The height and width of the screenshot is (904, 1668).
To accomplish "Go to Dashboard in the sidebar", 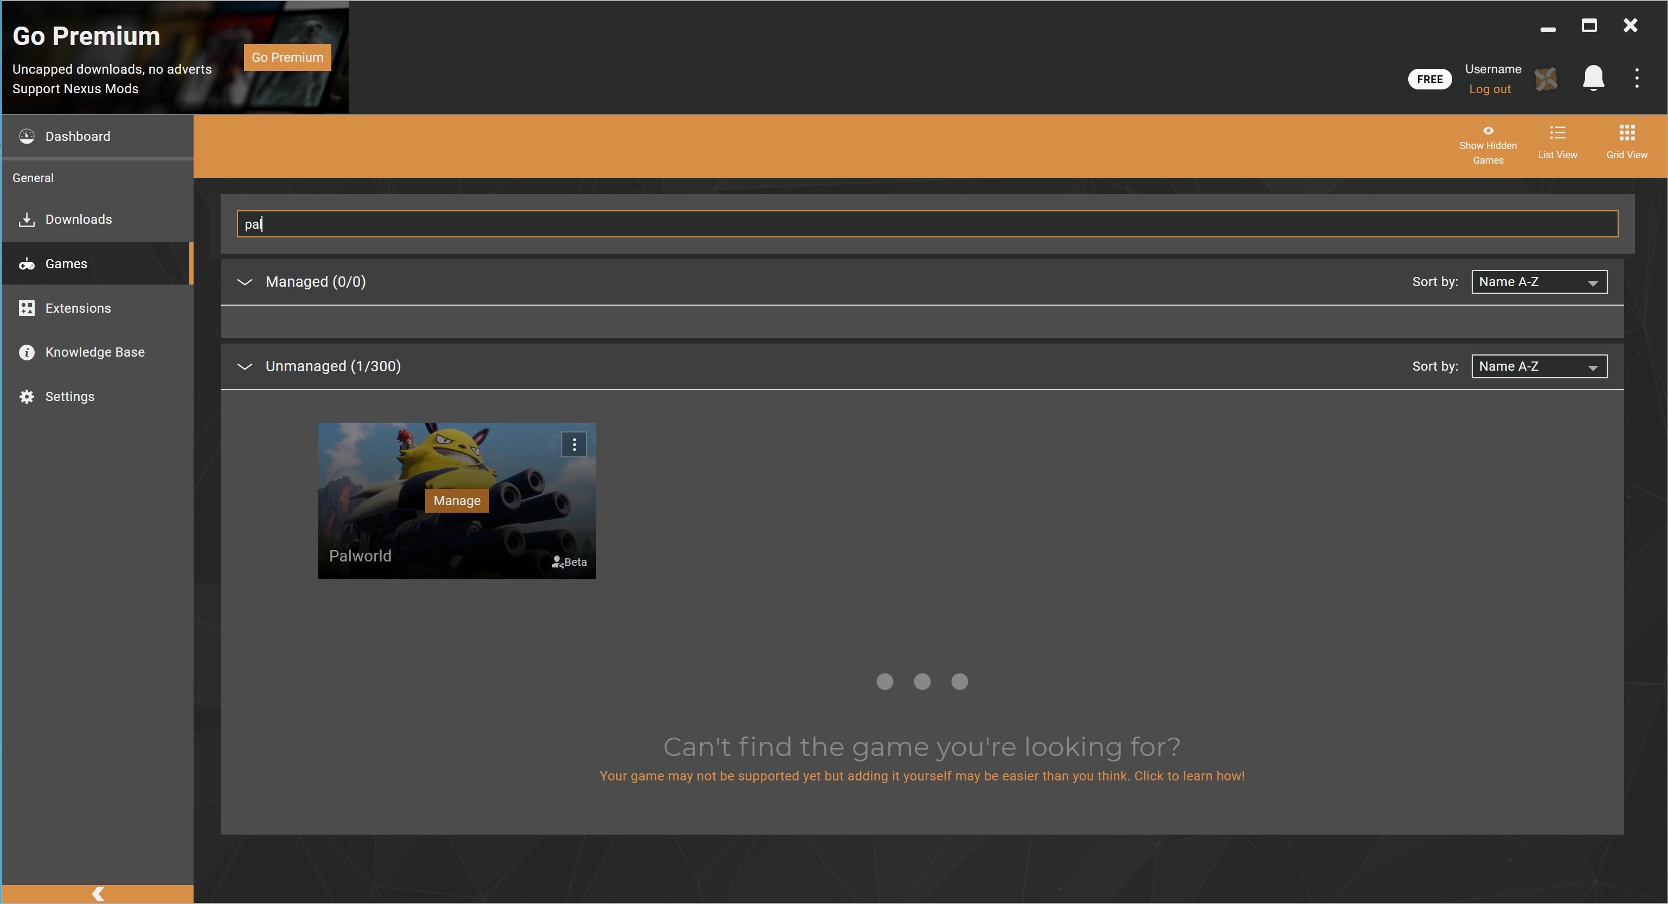I will tap(78, 137).
